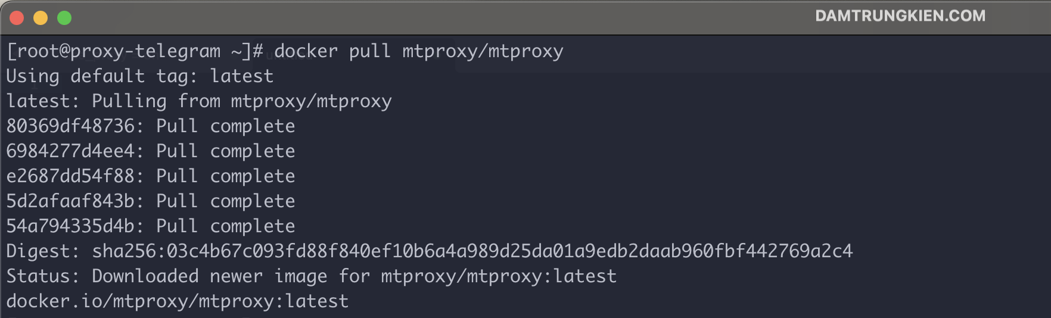Close the terminal window with red button

[x=17, y=18]
